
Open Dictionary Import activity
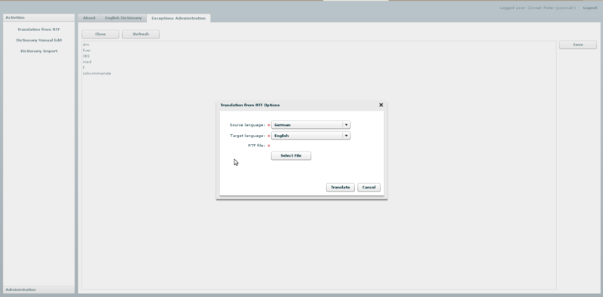(39, 51)
